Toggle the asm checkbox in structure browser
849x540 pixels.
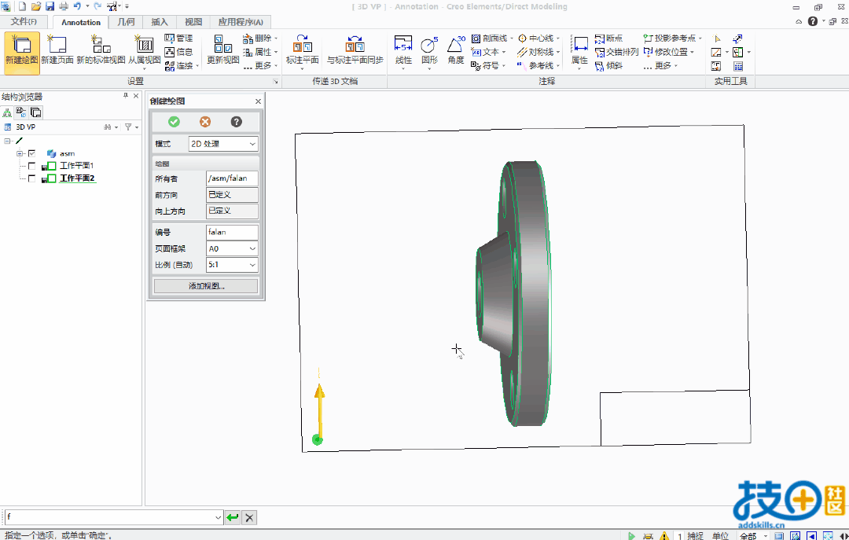pos(32,154)
